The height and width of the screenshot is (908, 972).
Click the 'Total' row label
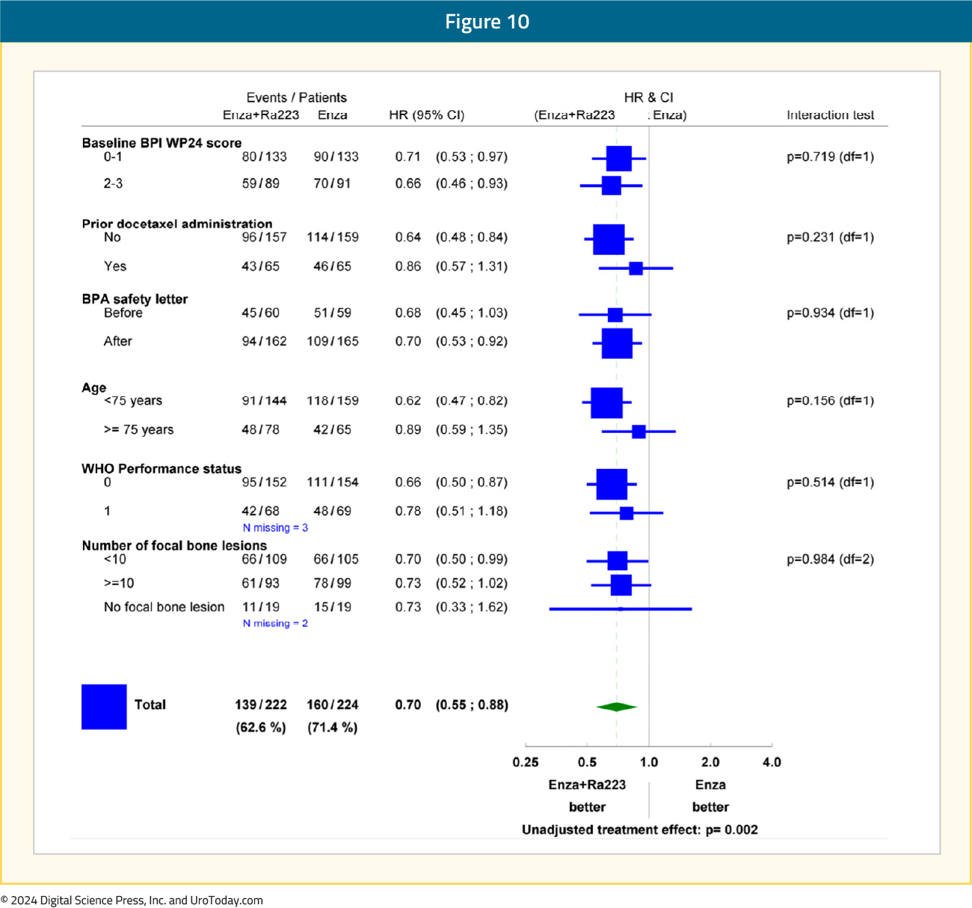[150, 705]
